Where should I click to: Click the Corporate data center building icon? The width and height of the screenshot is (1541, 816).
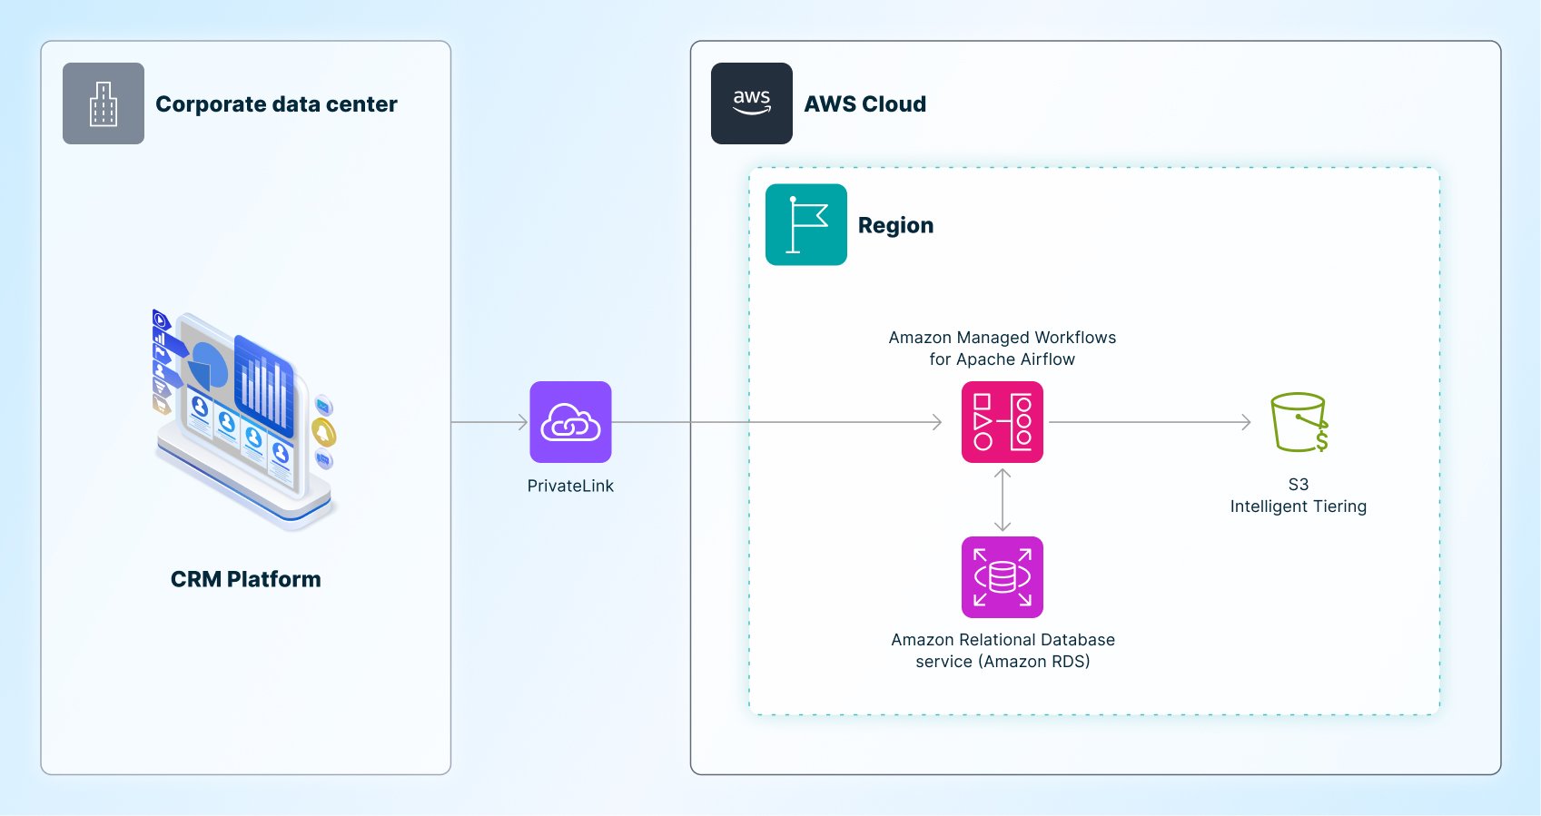(x=103, y=103)
